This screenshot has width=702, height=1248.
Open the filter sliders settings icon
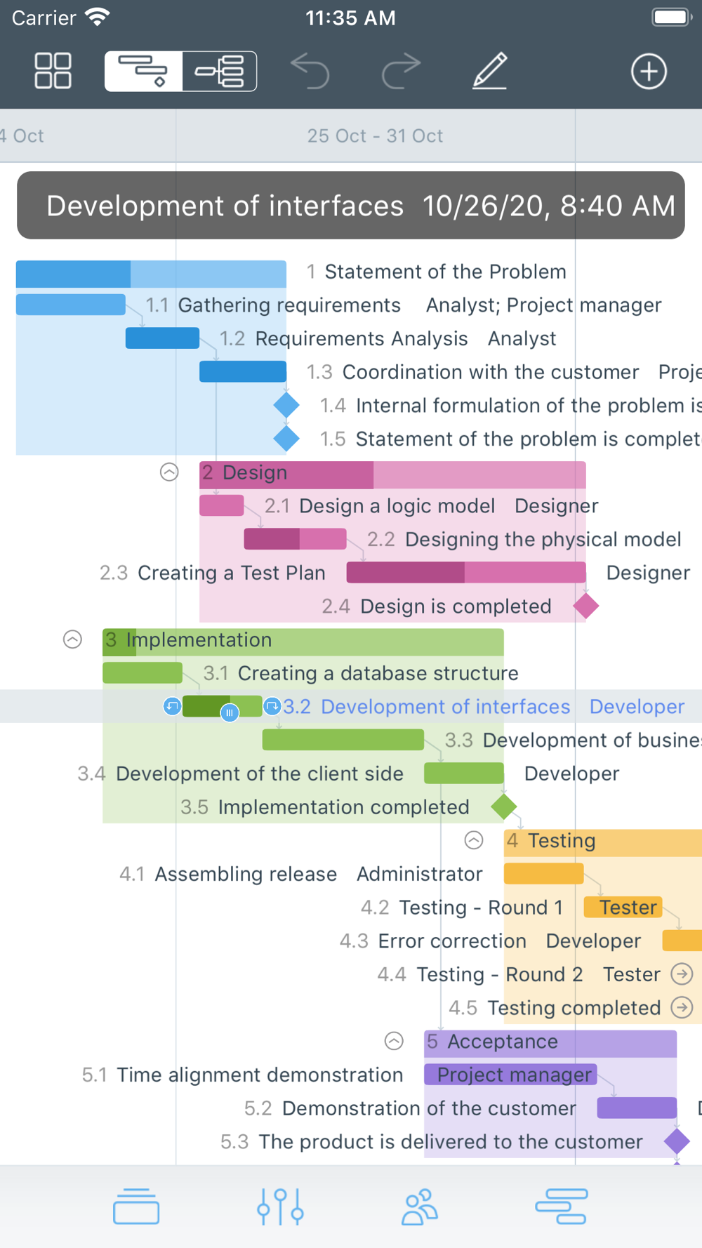click(280, 1207)
